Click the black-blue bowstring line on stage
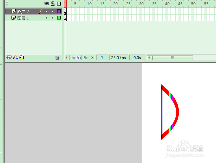 162,112
